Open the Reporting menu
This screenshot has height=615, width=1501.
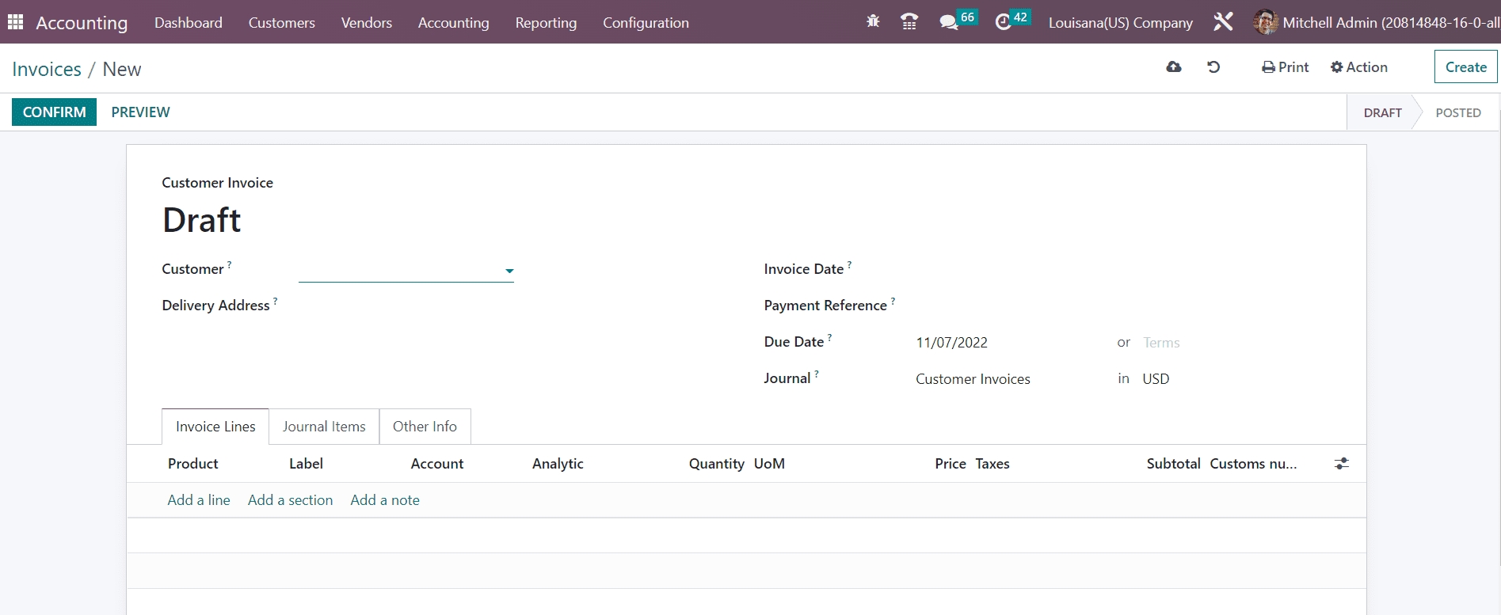[546, 23]
